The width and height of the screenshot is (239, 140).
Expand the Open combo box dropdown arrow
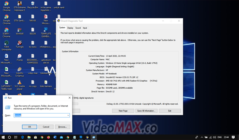[68, 115]
